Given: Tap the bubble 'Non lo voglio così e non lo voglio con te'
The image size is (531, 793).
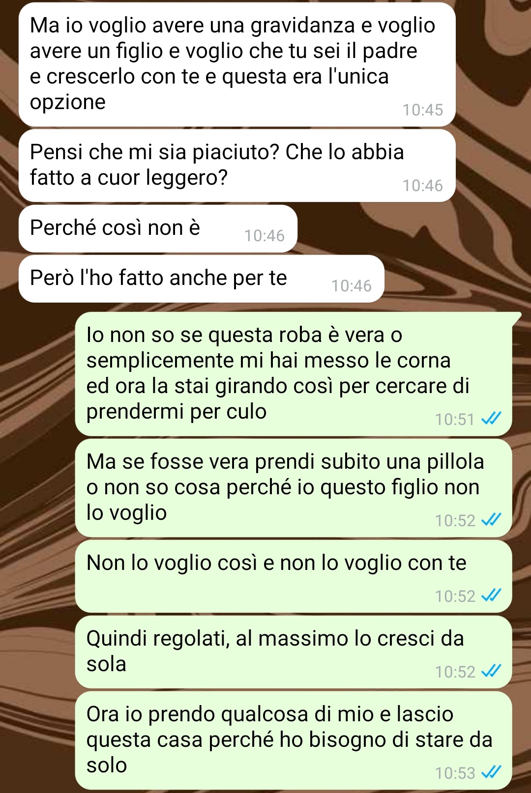Looking at the screenshot, I should (294, 576).
